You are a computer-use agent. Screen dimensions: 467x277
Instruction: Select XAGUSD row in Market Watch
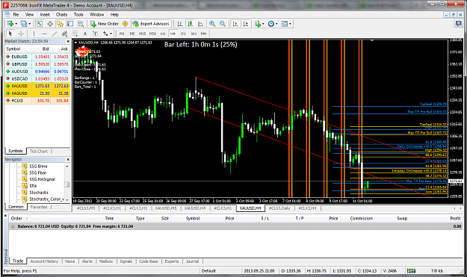tap(37, 93)
